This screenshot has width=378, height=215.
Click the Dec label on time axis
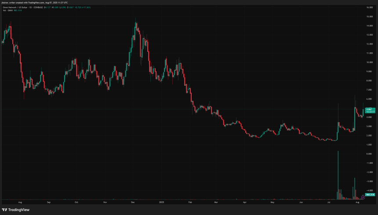(x=133, y=202)
